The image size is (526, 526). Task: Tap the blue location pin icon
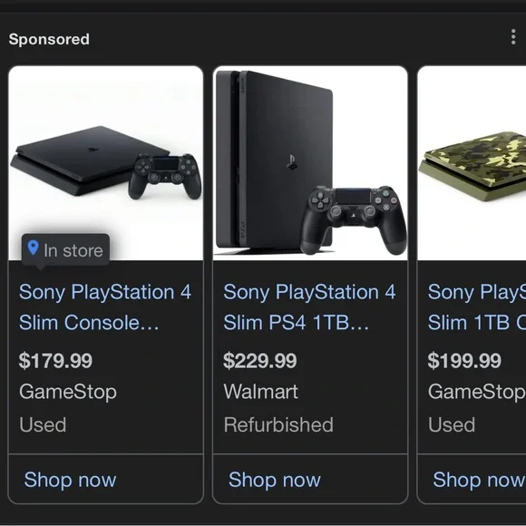(x=34, y=248)
